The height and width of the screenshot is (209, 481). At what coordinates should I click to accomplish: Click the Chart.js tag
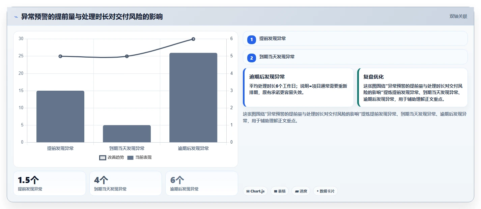[255, 191]
